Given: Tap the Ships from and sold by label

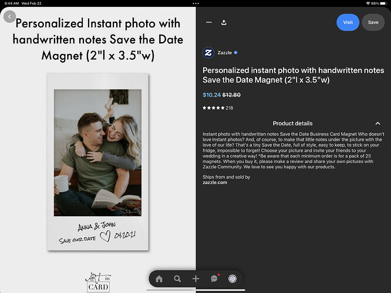Looking at the screenshot, I should pyautogui.click(x=226, y=177).
